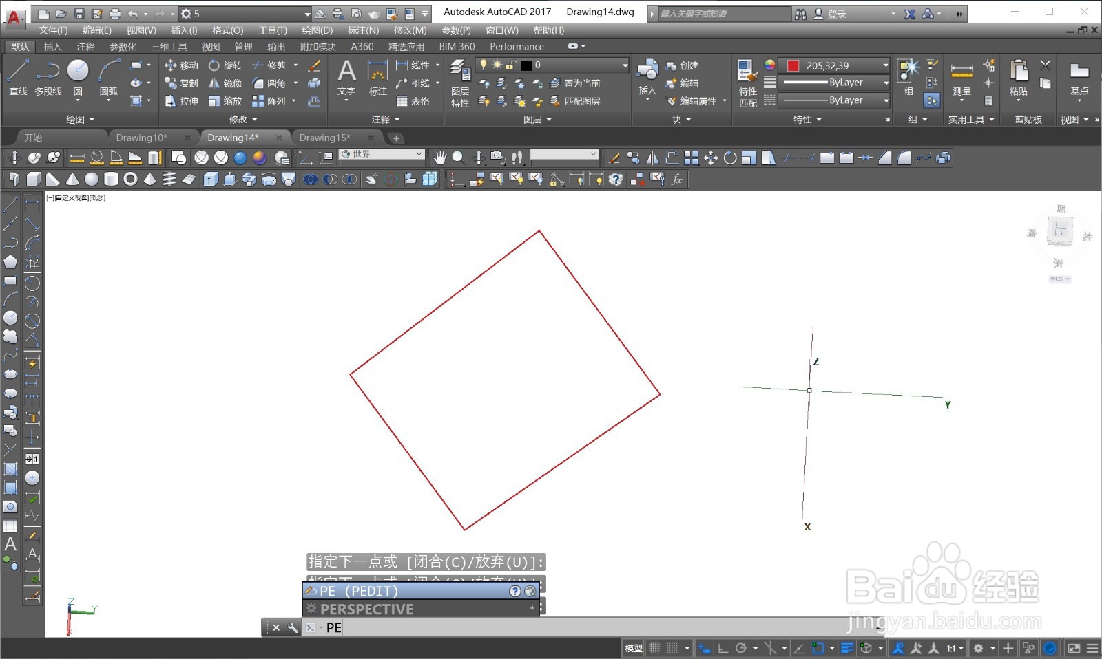Open the Draw 绘图(D) menu

tap(317, 30)
